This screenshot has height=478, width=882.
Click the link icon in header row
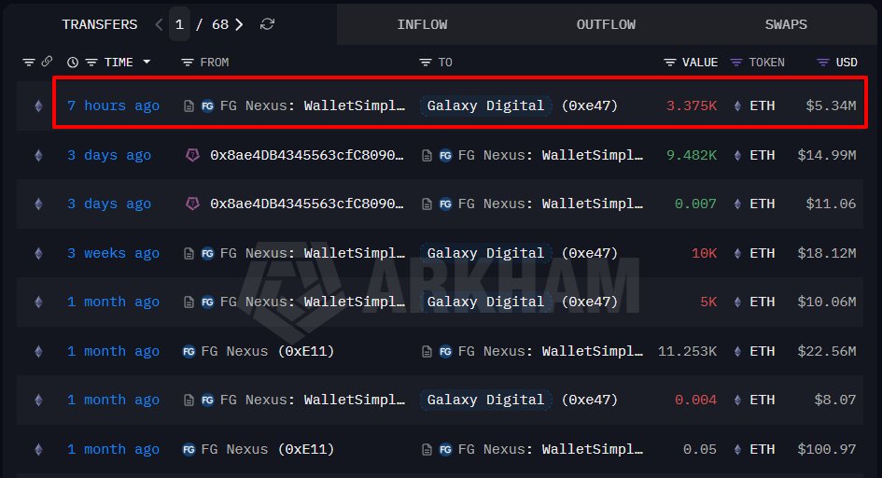click(48, 62)
